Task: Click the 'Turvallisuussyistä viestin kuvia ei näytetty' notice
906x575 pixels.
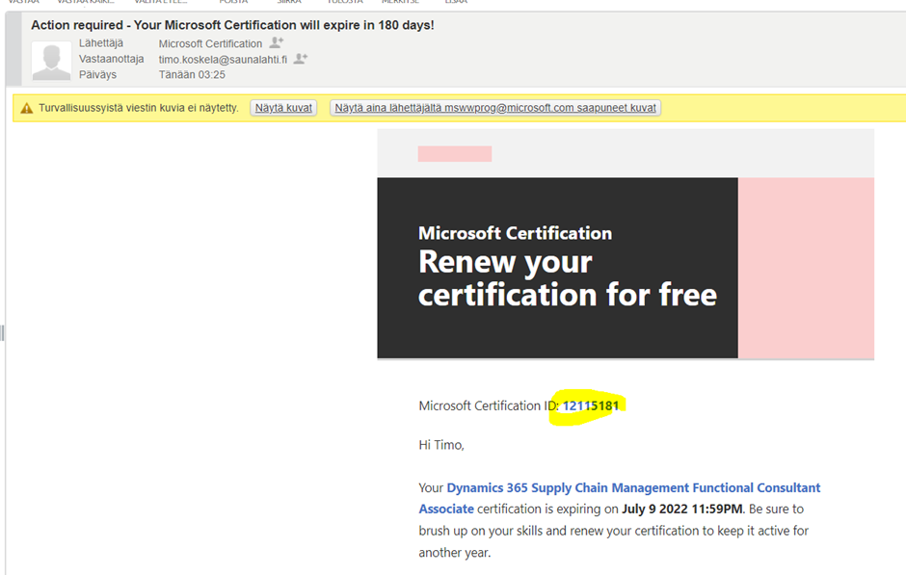Action: coord(139,108)
